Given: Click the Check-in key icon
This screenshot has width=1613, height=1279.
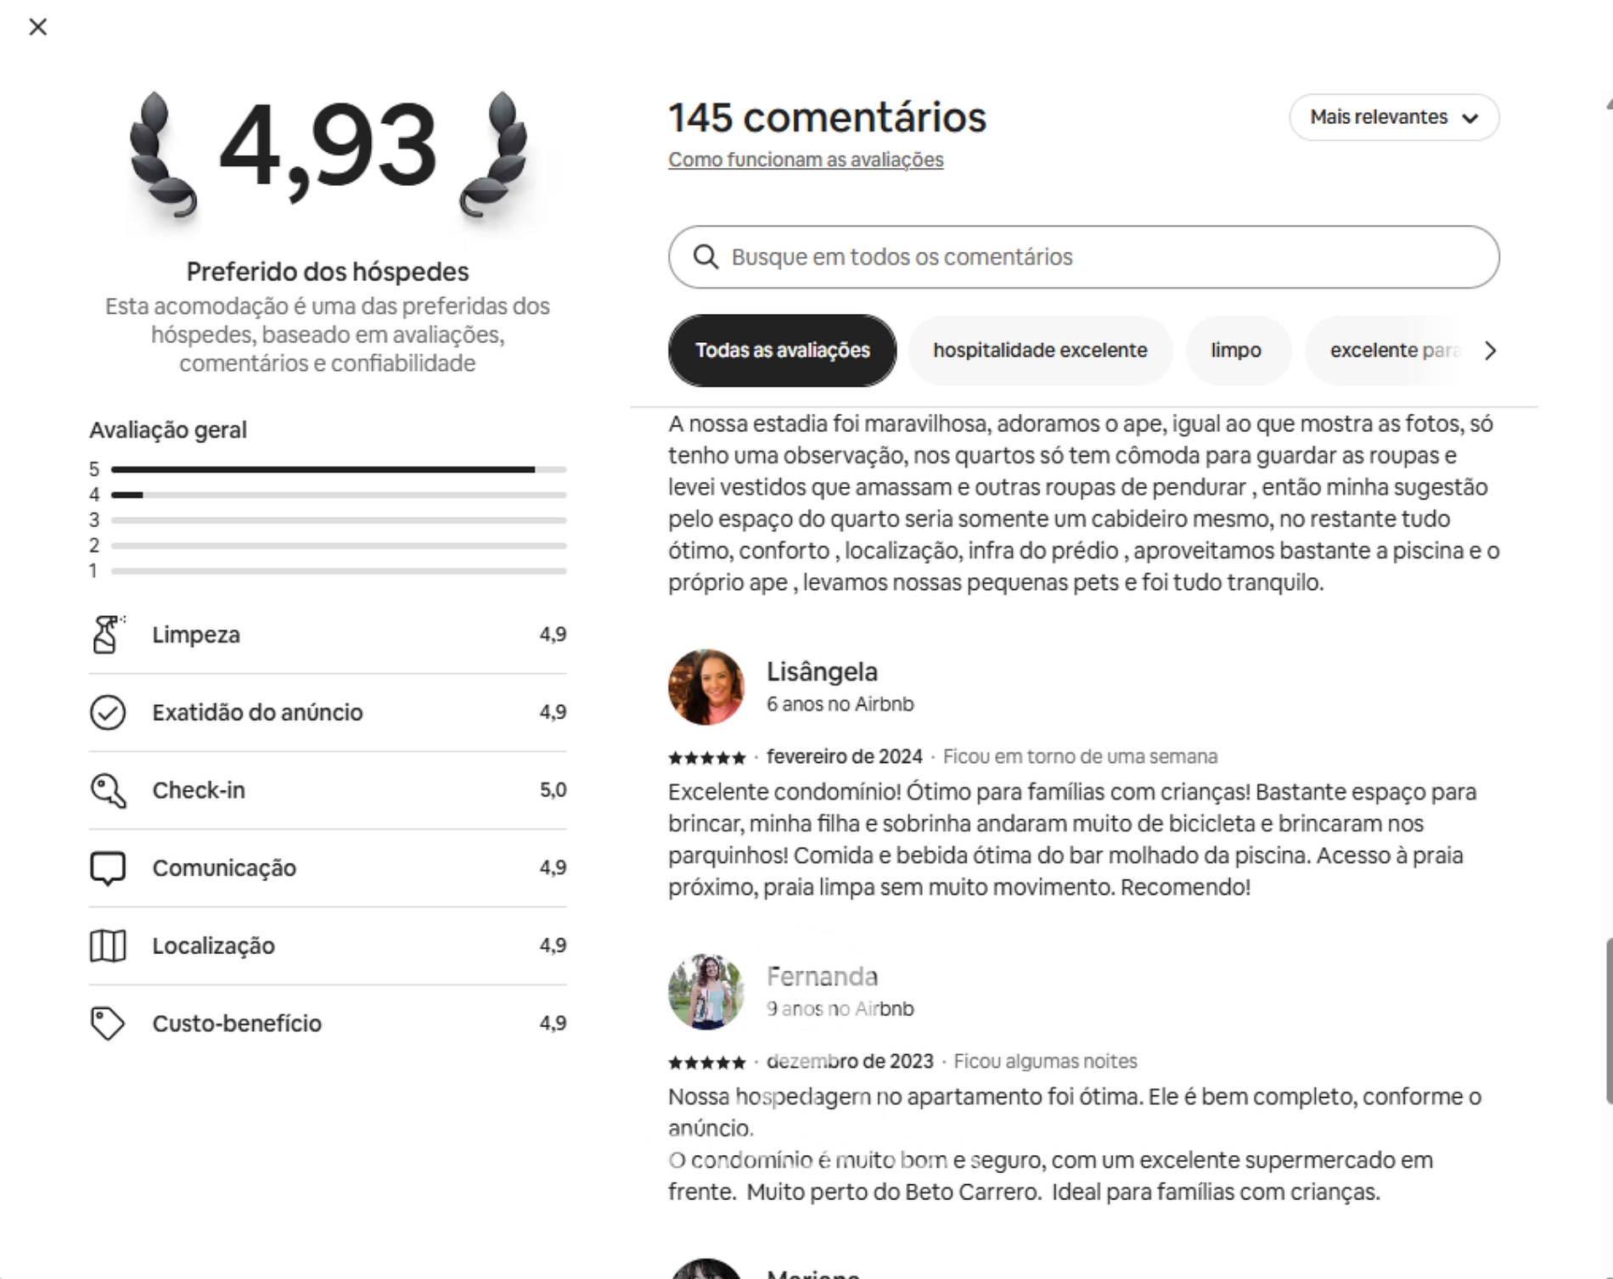Looking at the screenshot, I should 108,790.
